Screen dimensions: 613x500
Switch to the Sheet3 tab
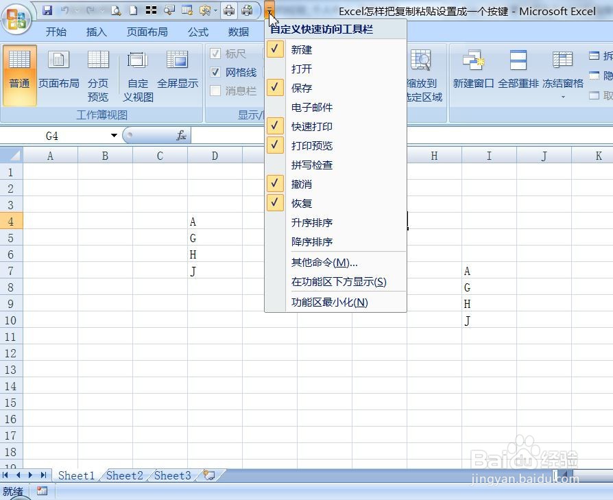(172, 475)
